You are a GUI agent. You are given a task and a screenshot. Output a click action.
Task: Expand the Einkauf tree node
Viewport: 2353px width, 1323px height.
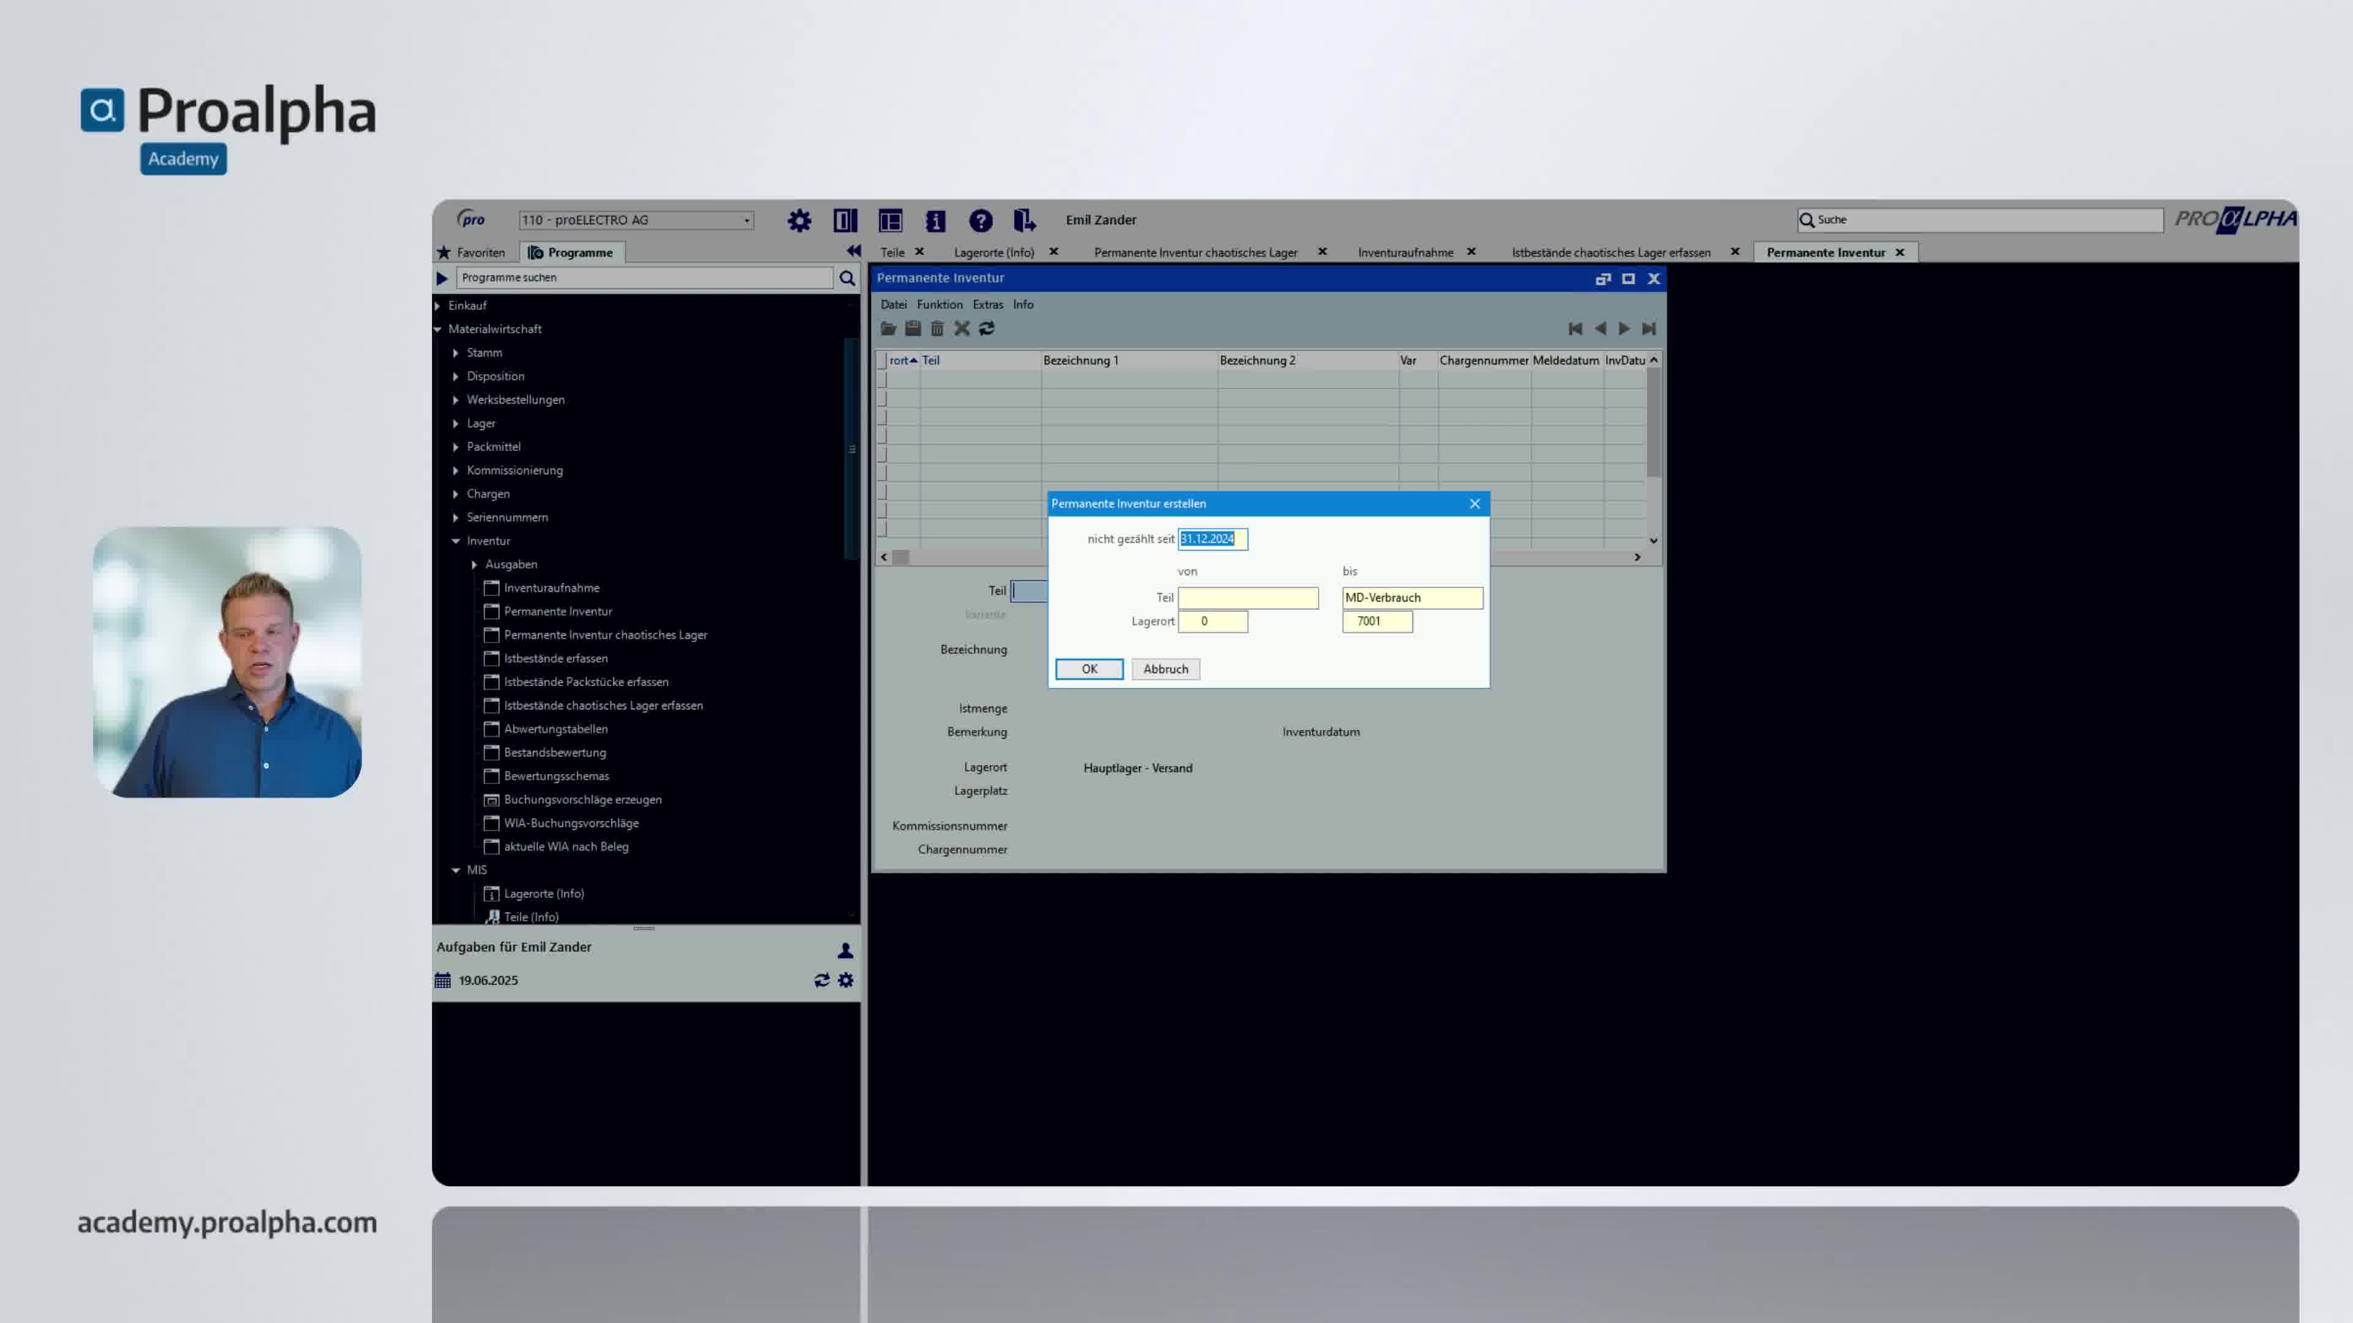[438, 306]
